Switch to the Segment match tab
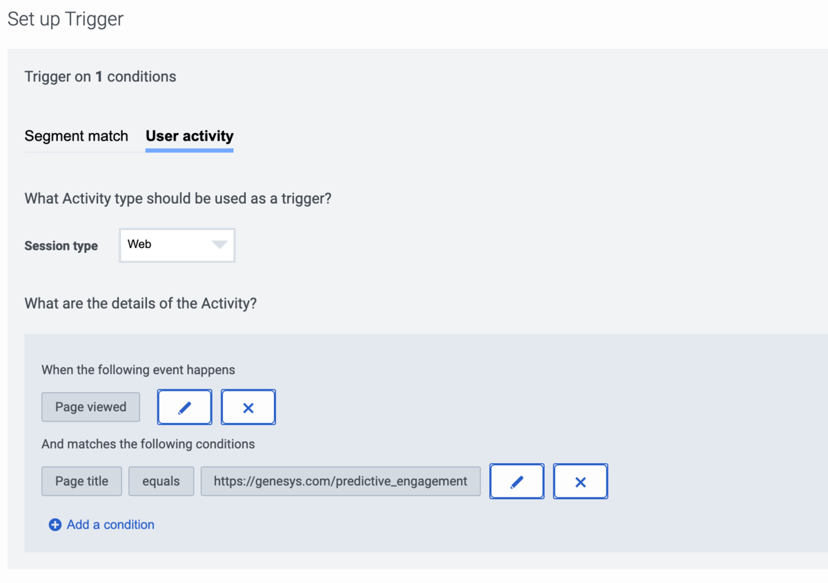828x583 pixels. 77,136
